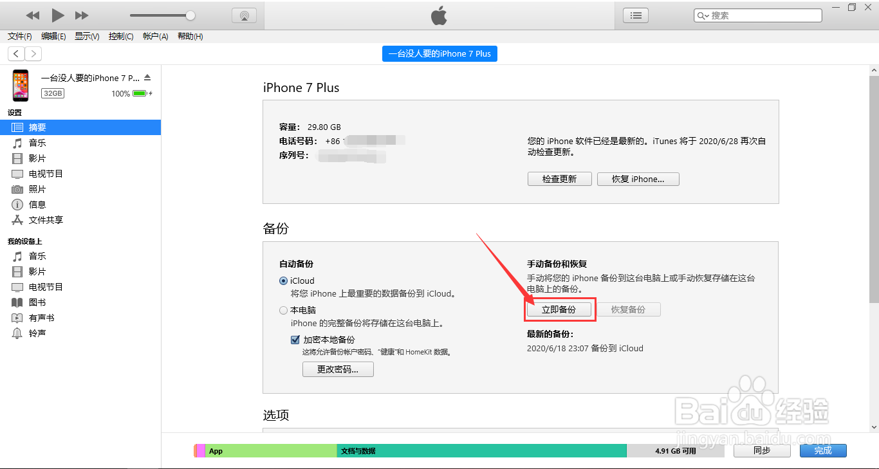Focus the 搜索 search field
Viewport: 879px width, 469px height.
pyautogui.click(x=758, y=15)
